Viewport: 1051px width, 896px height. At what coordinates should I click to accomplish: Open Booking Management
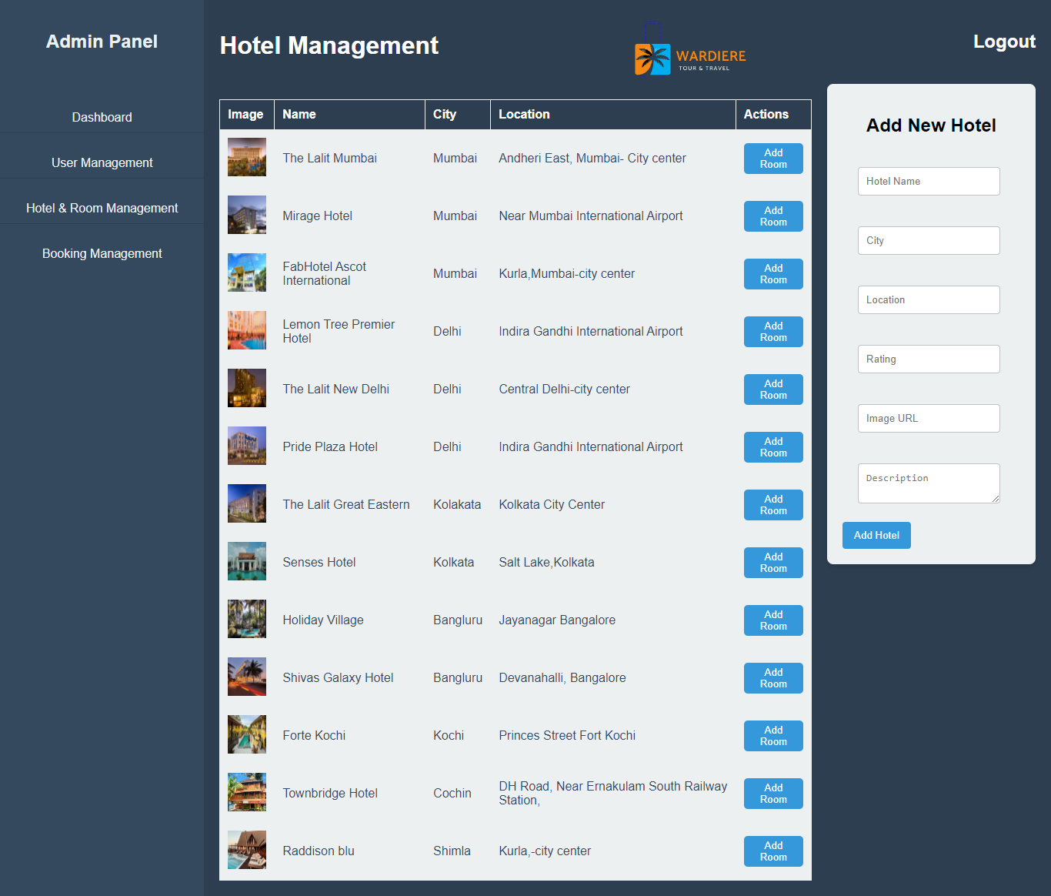[102, 253]
